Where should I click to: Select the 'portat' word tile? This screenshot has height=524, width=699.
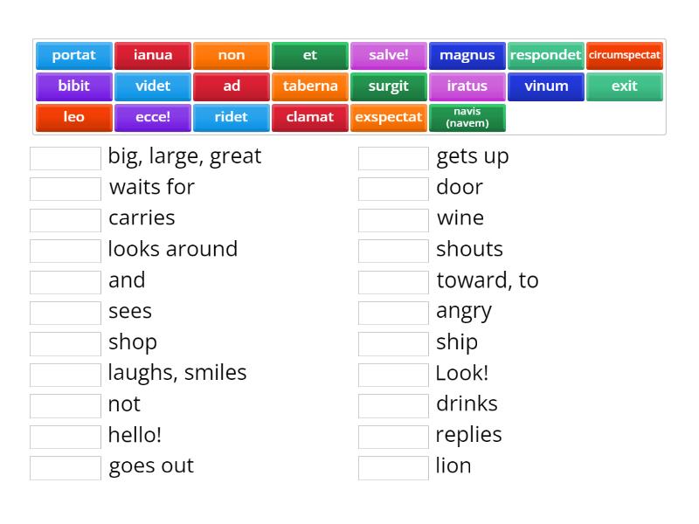(73, 54)
